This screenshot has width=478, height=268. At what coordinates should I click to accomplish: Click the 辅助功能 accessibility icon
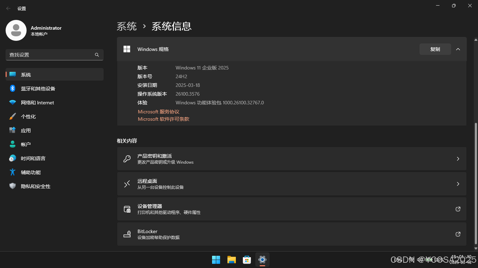tap(13, 172)
